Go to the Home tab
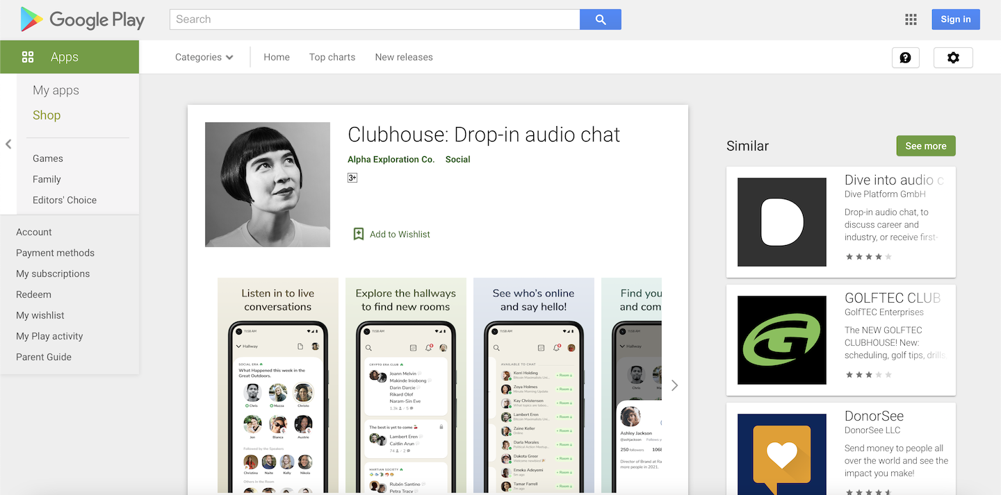Viewport: 1001px width, 495px height. (x=277, y=57)
